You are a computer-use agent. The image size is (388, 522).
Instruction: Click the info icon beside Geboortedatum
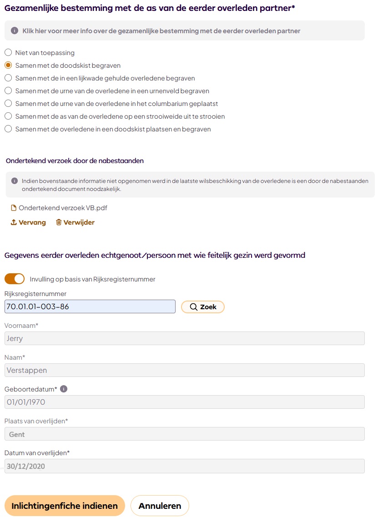(x=64, y=389)
